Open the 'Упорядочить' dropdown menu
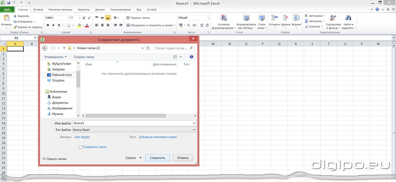 point(55,57)
